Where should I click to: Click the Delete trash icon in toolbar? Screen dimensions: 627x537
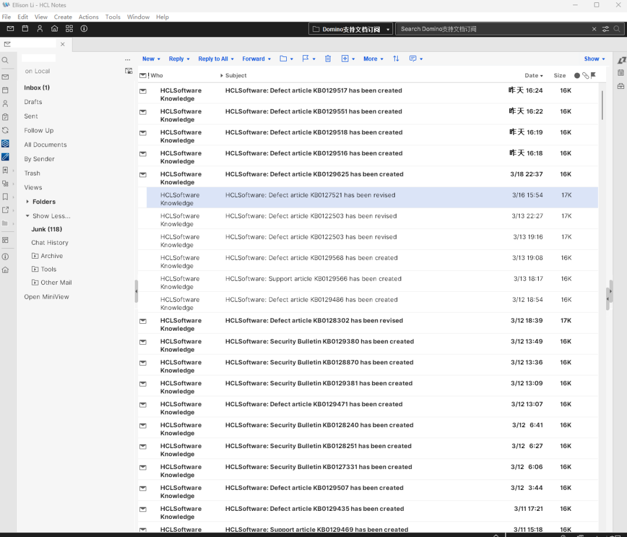328,59
